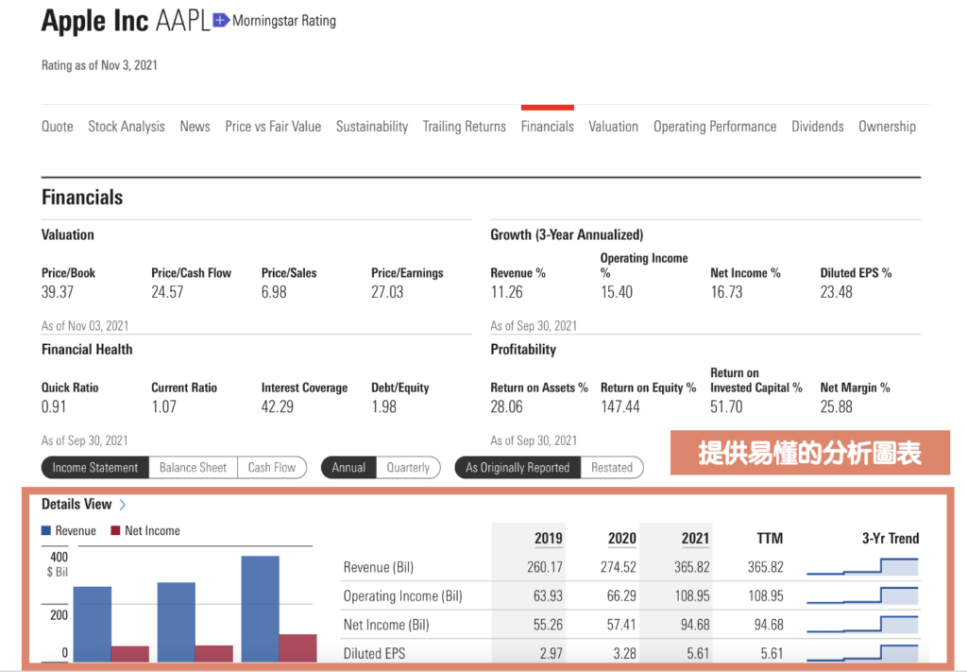Click the Price/Cash Flow value 24.57
This screenshot has width=967, height=672.
click(x=168, y=292)
